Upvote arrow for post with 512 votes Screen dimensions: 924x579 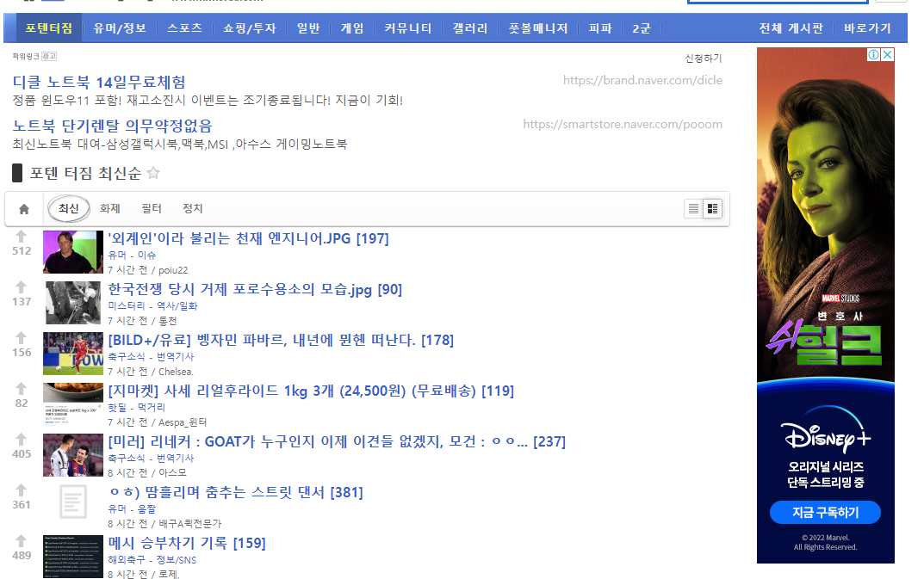point(22,237)
